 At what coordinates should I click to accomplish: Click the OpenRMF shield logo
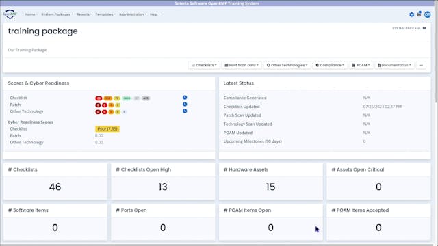(10, 14)
